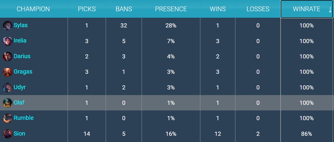This screenshot has width=334, height=142.
Task: Toggle sort arrow in WINRATE header
Action: [330, 9]
